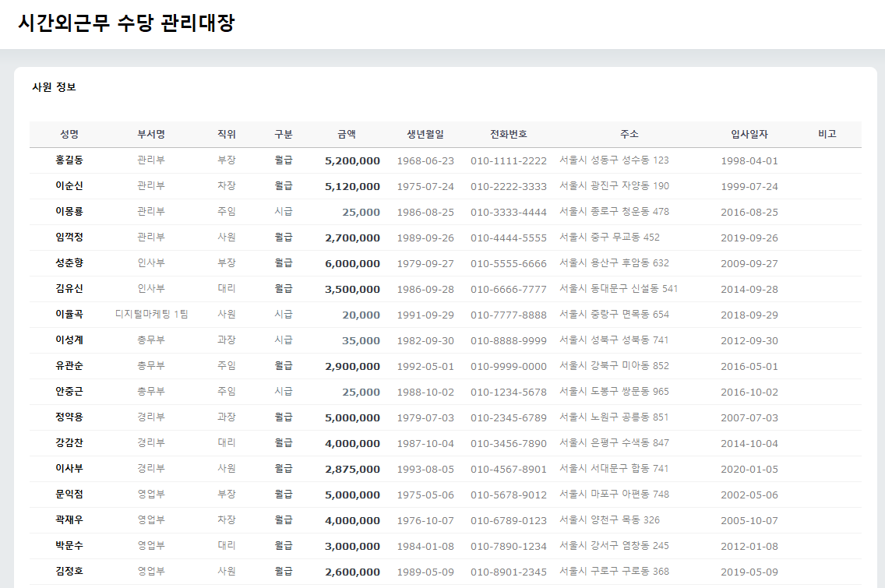Select the name 홍길동
Screen dimensions: 885x588
(x=69, y=160)
